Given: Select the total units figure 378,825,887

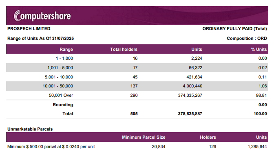Looking at the screenshot, I should 190,113.
